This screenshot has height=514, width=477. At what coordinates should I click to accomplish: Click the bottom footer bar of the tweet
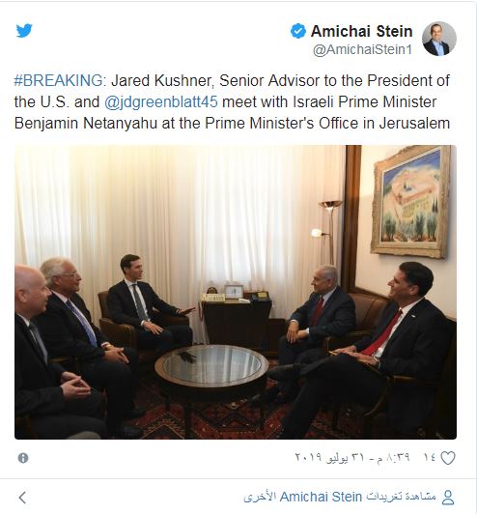click(238, 497)
